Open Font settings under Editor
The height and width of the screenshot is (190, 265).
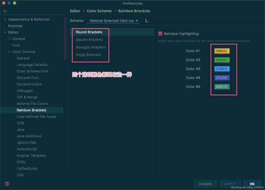[x=16, y=45]
